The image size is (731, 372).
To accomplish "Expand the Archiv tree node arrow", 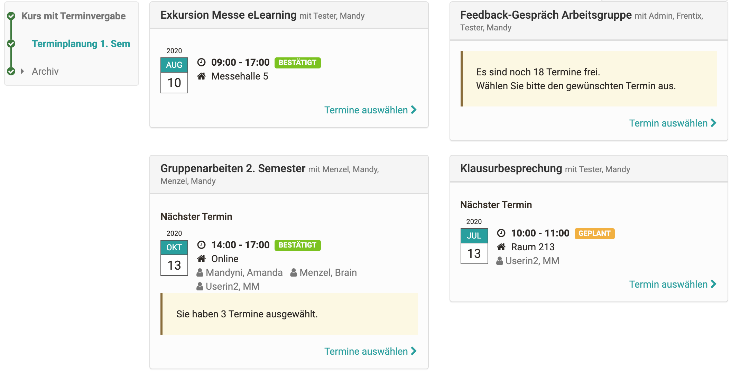I will (x=22, y=71).
